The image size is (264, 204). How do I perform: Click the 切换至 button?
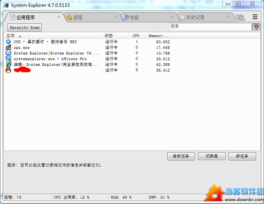[212, 156]
